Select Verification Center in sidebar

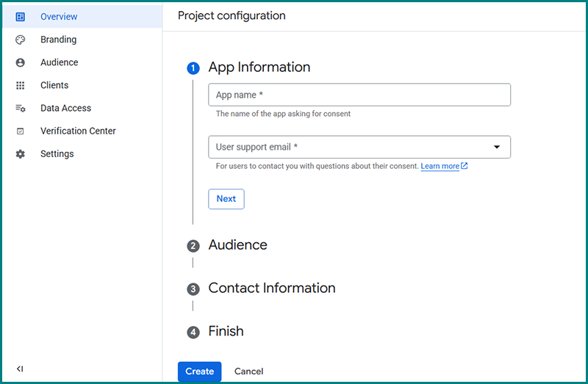coord(78,131)
